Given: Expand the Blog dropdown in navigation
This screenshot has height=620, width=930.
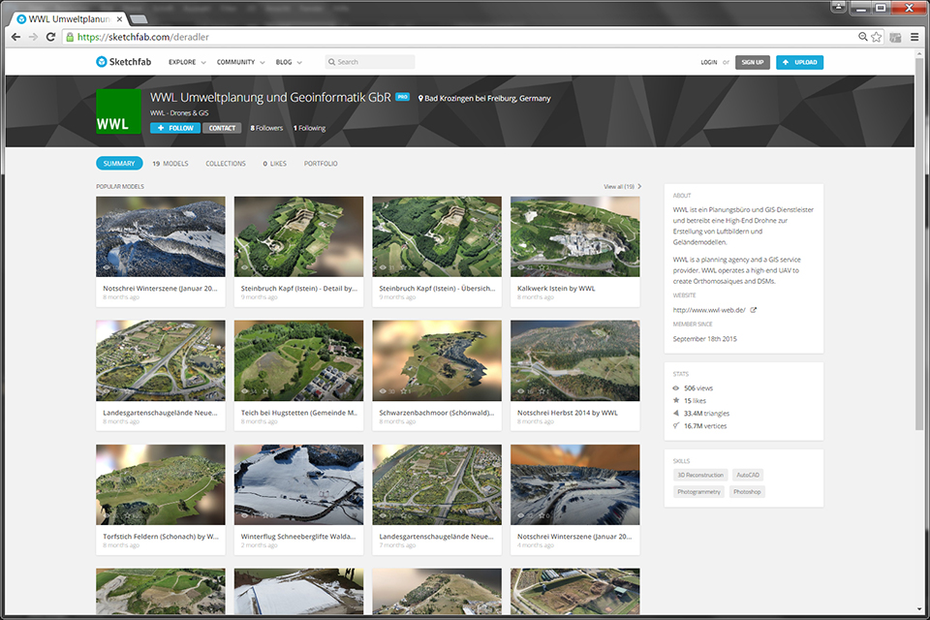Looking at the screenshot, I should coord(289,62).
